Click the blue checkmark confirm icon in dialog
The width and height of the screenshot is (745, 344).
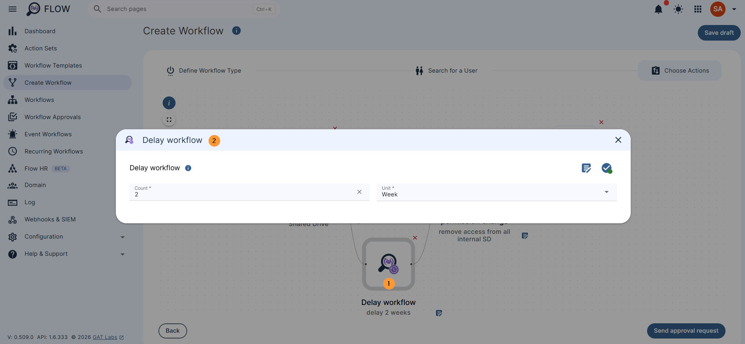(607, 168)
